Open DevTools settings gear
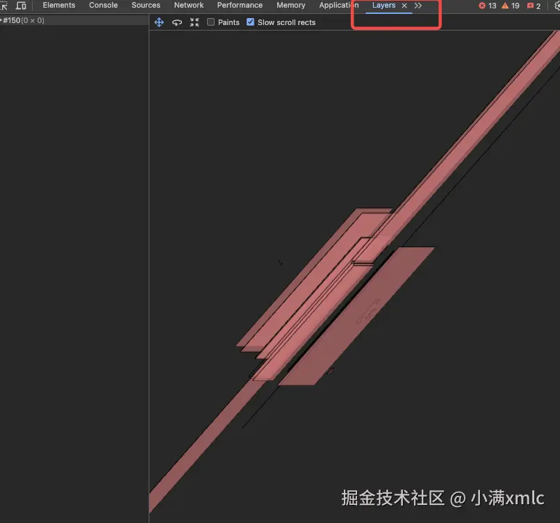The image size is (560, 523). pos(557,6)
